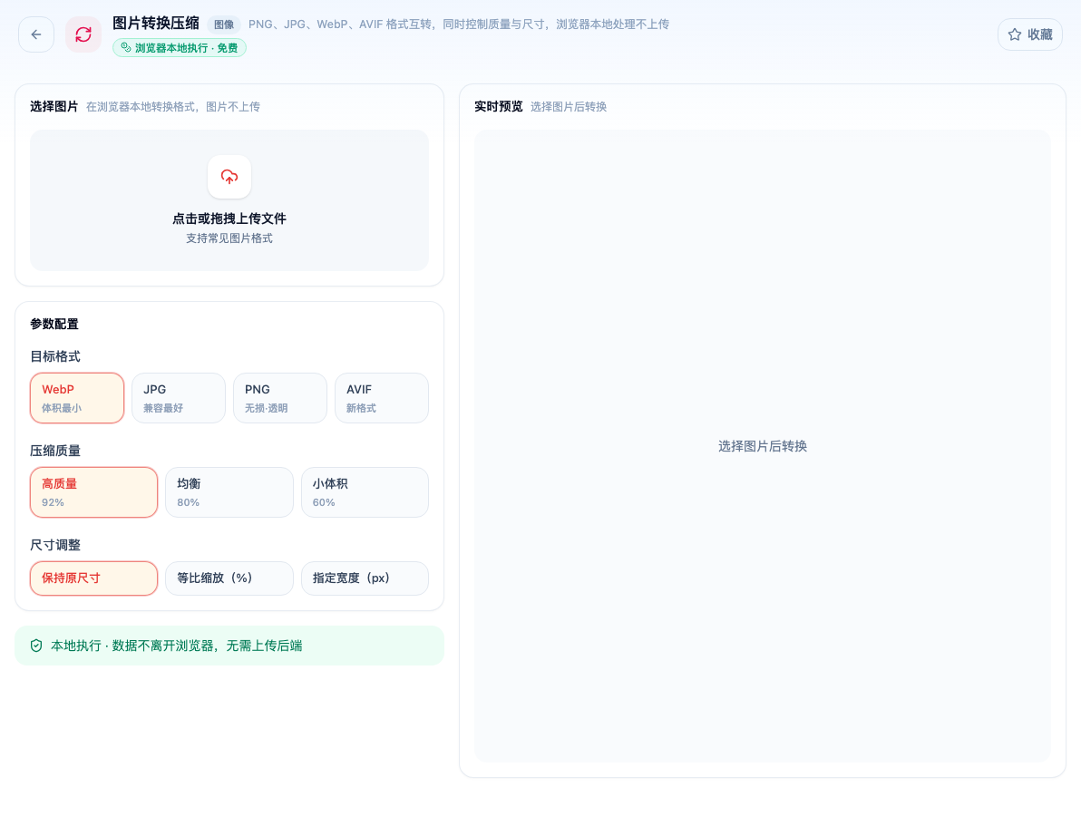Screen dimensions: 1081x816
Task: Select 指定宽度 (px) size option
Action: coord(365,578)
